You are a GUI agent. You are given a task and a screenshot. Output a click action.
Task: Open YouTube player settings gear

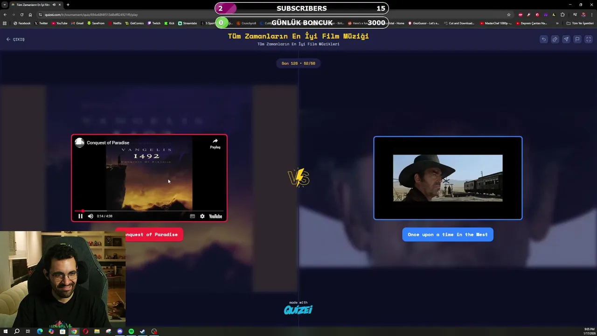point(202,216)
